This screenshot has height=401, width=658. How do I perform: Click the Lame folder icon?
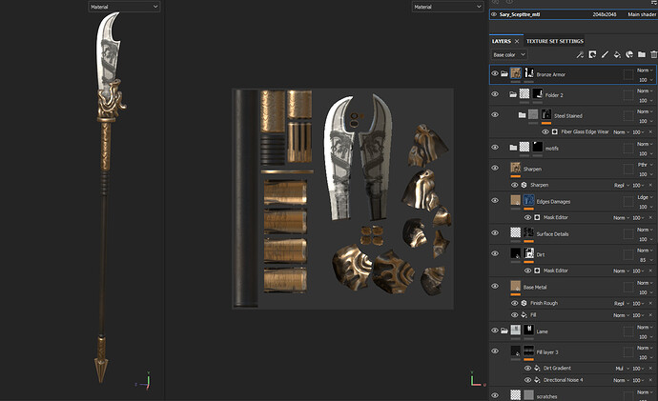pyautogui.click(x=504, y=331)
